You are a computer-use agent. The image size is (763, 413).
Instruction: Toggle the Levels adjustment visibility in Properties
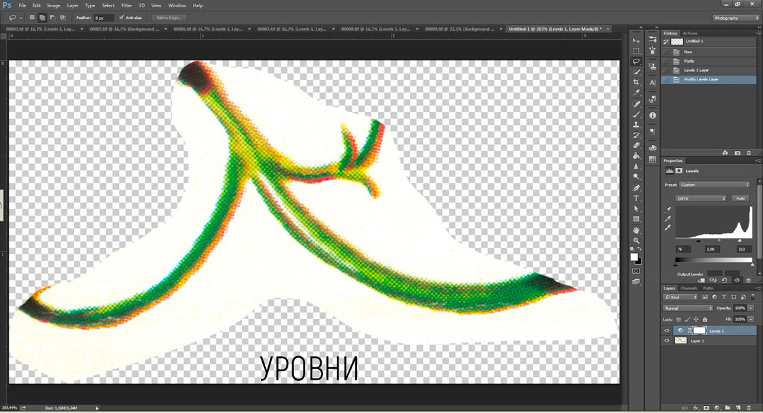[737, 280]
